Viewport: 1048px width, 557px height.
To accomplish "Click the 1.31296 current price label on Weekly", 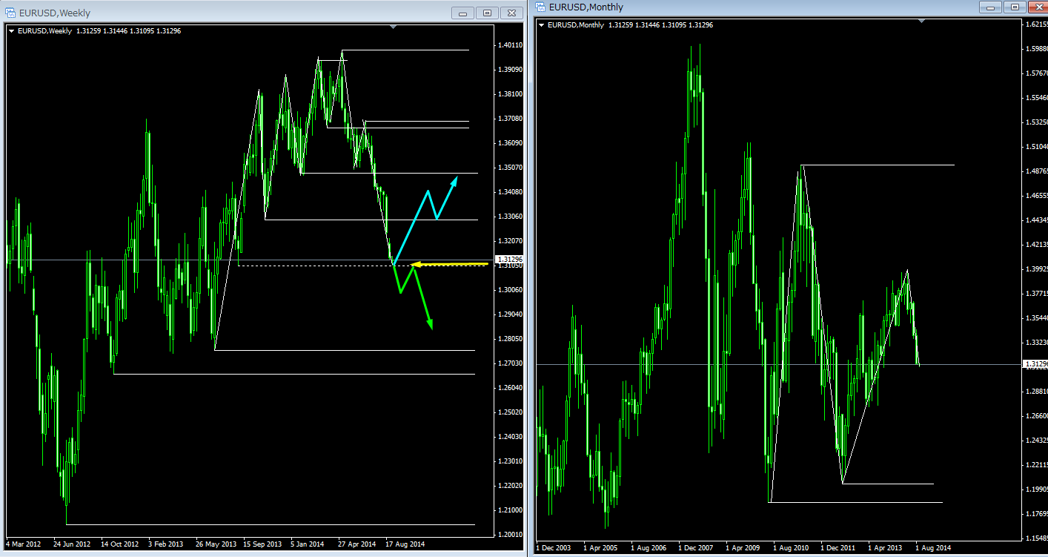I will 509,259.
